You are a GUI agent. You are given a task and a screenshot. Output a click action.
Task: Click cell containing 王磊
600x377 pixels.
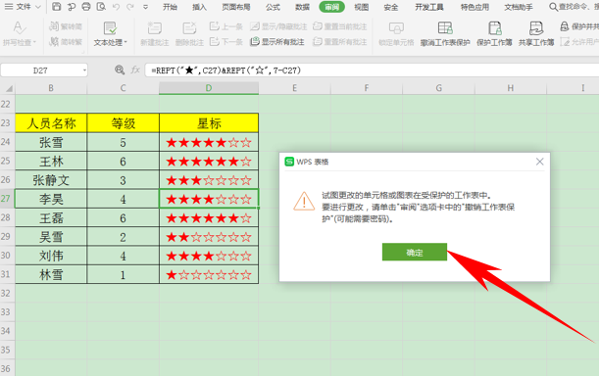pyautogui.click(x=51, y=218)
